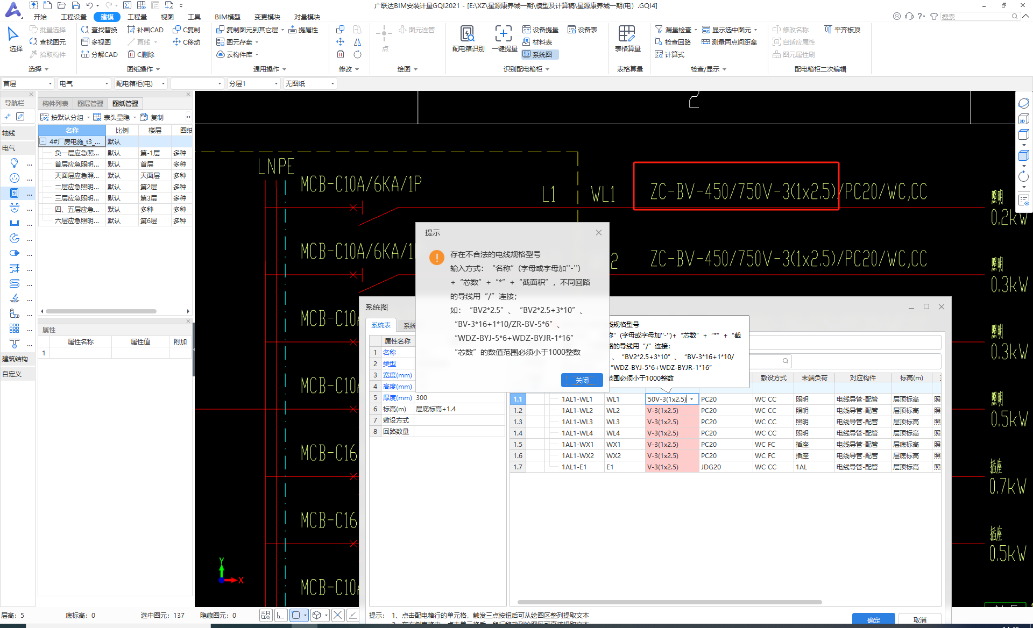Click the undo arrow in quick access toolbar
1033x628 pixels.
point(89,5)
